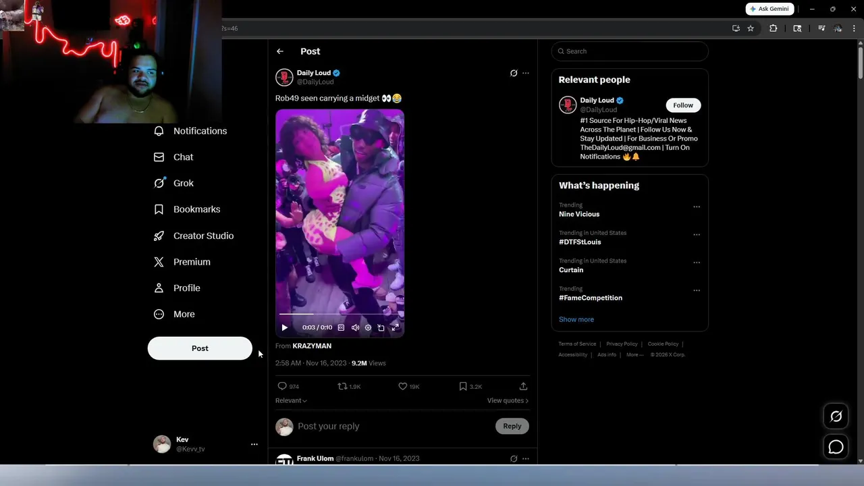Click the Grok sidebar icon

159,183
